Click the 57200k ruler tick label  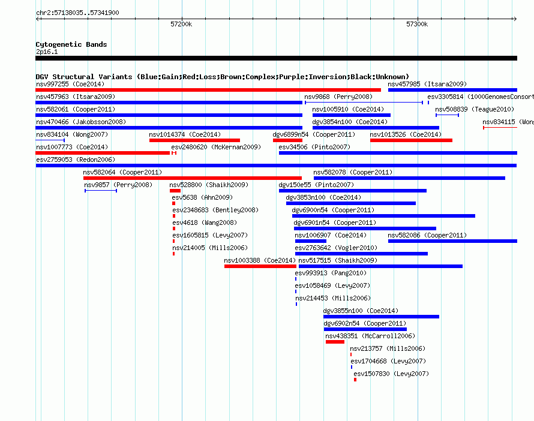pyautogui.click(x=181, y=24)
